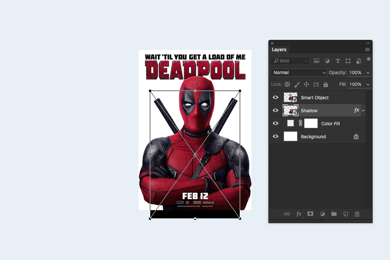The width and height of the screenshot is (390, 260).
Task: Open the Kind filter dropdown
Action: pyautogui.click(x=290, y=61)
